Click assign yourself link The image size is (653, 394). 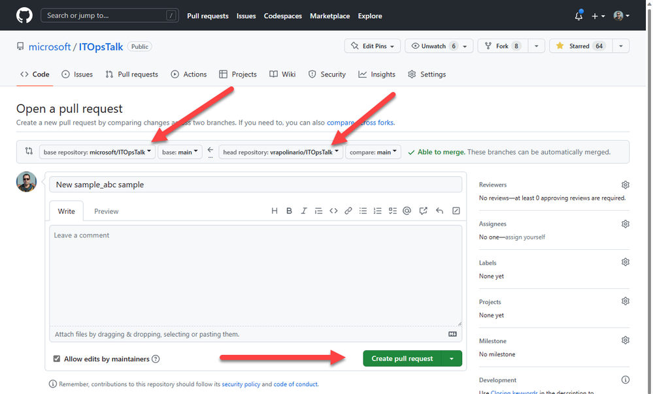click(524, 237)
